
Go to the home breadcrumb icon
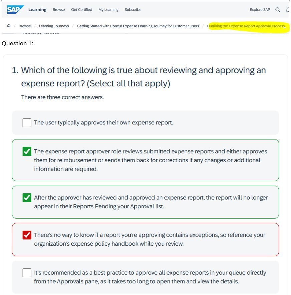coord(9,26)
